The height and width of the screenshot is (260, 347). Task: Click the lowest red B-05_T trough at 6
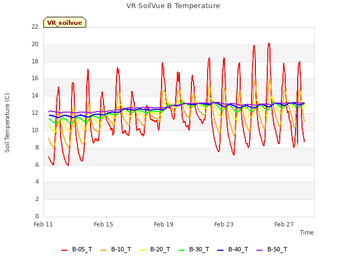pyautogui.click(x=68, y=165)
